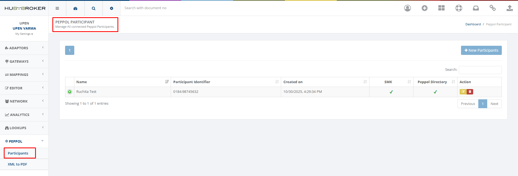Image resolution: width=518 pixels, height=176 pixels.
Task: Click Showing 1 to 1 entries text
Action: 87,103
